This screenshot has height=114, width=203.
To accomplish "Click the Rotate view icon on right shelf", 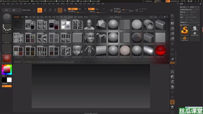I will 172,87.
